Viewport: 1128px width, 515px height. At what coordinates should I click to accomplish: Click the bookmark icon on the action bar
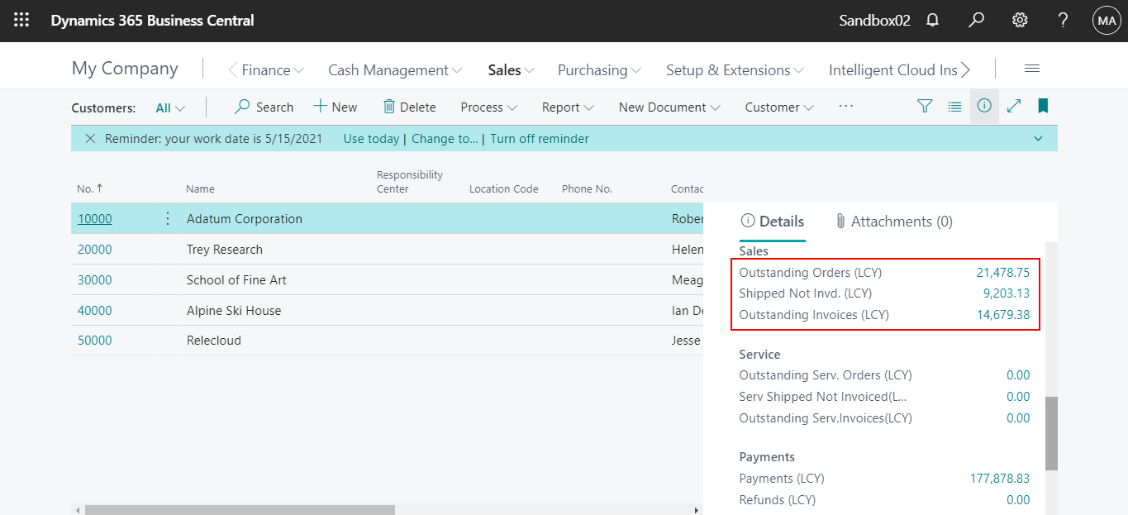(1042, 107)
